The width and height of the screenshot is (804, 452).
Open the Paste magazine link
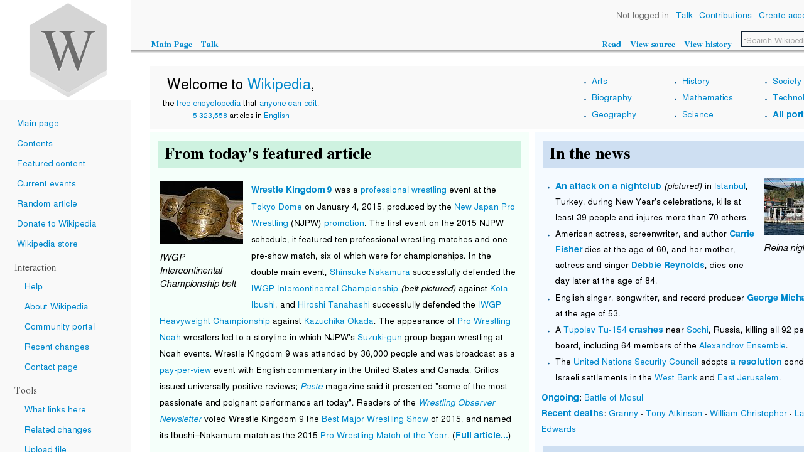312,387
